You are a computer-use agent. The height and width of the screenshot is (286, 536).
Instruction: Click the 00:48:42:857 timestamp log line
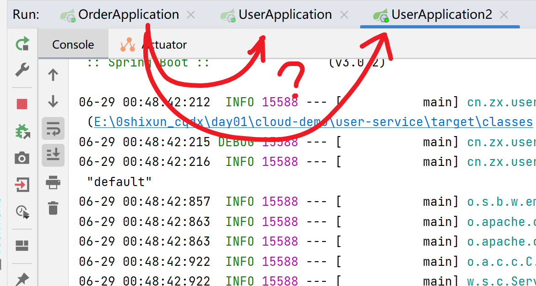(144, 202)
